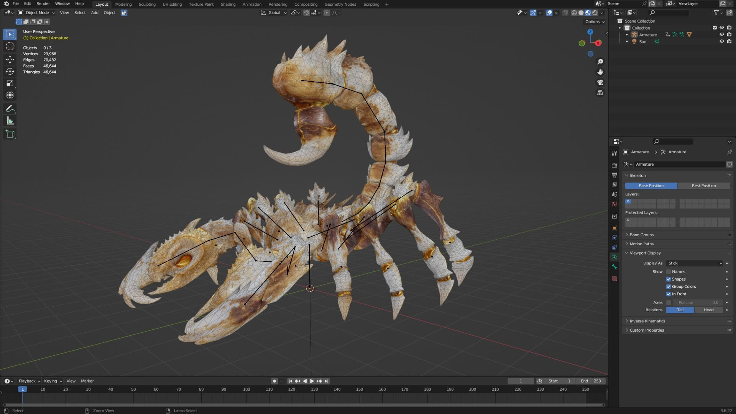Expand the Custom Properties panel
The width and height of the screenshot is (736, 414).
coord(677,330)
